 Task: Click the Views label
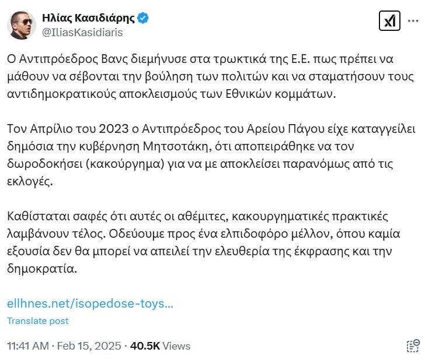pyautogui.click(x=176, y=346)
